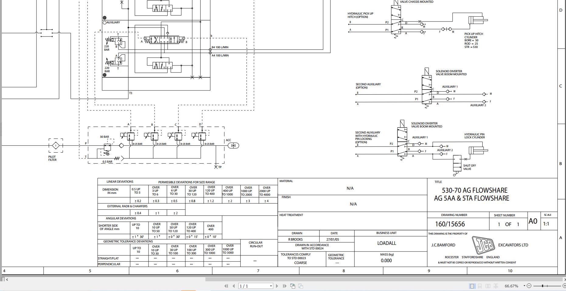
Task: Zoom in with the plus button
Action: point(564,286)
